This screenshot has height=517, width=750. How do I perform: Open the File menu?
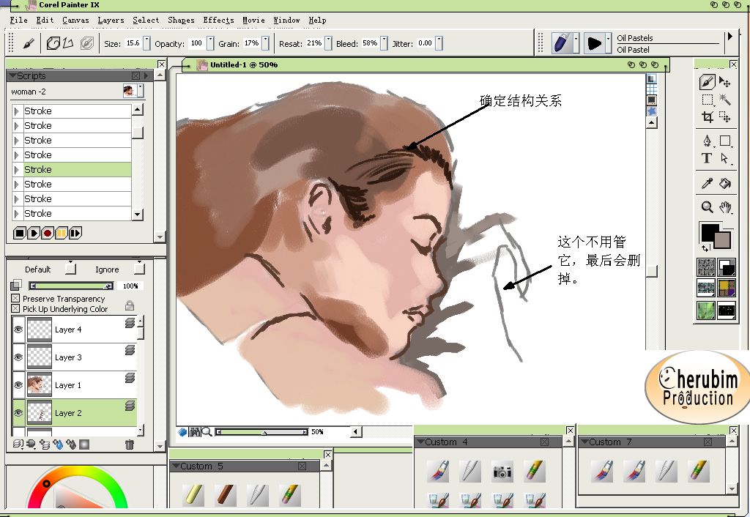point(18,20)
